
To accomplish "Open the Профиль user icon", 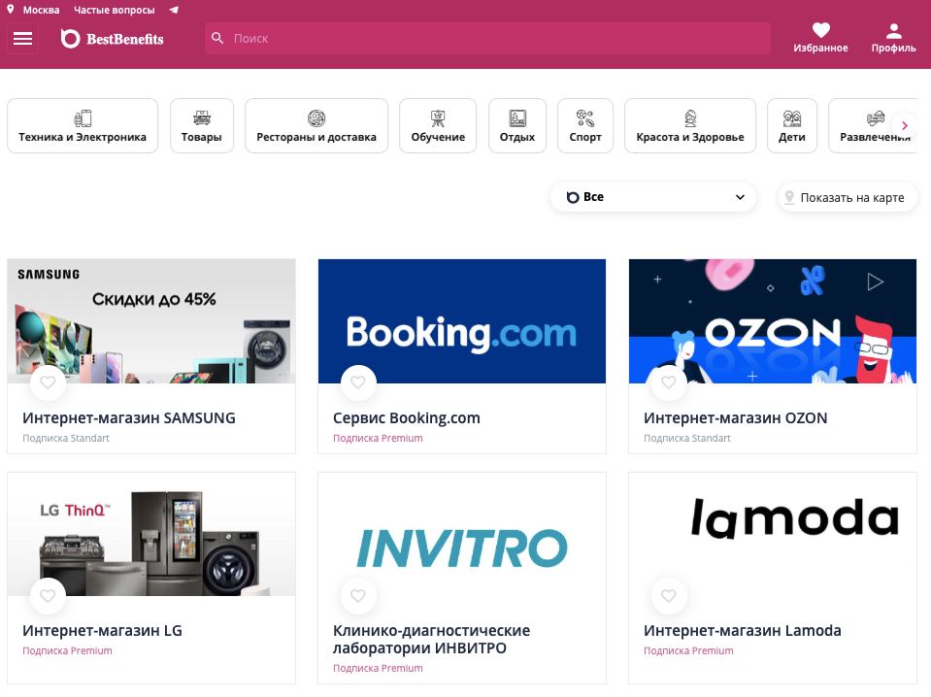I will coord(893,30).
